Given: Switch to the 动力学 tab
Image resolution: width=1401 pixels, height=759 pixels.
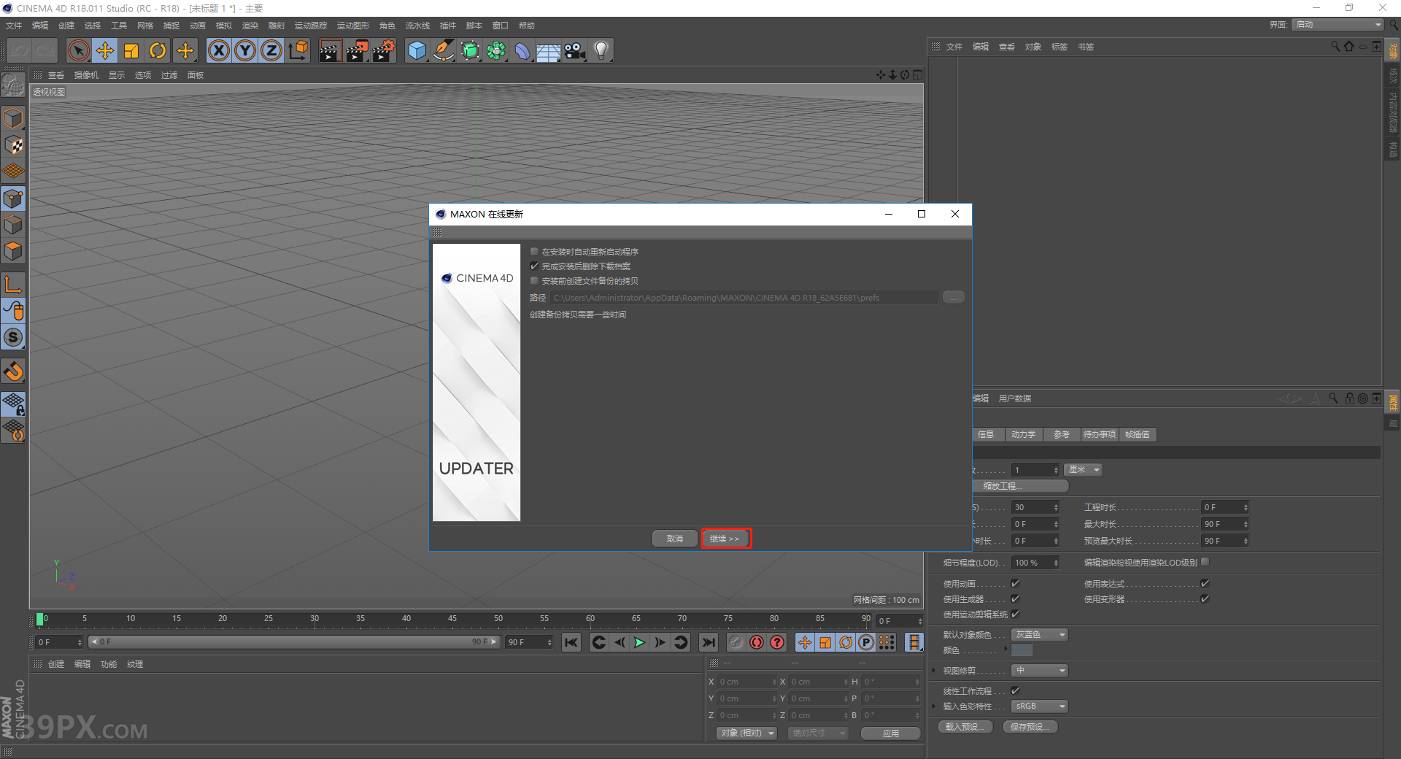Looking at the screenshot, I should [x=1024, y=434].
